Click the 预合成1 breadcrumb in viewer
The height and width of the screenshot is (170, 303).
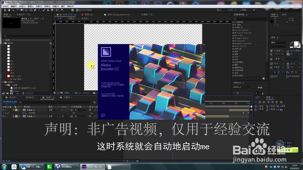[x=85, y=18]
